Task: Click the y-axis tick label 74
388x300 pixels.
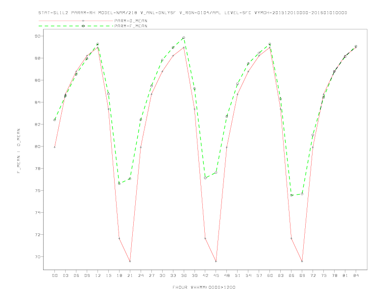Action: click(37, 213)
